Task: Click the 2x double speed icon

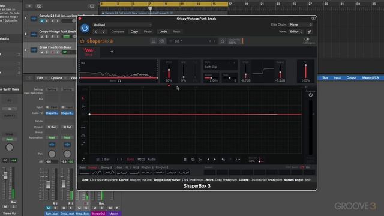Action: (x=200, y=160)
